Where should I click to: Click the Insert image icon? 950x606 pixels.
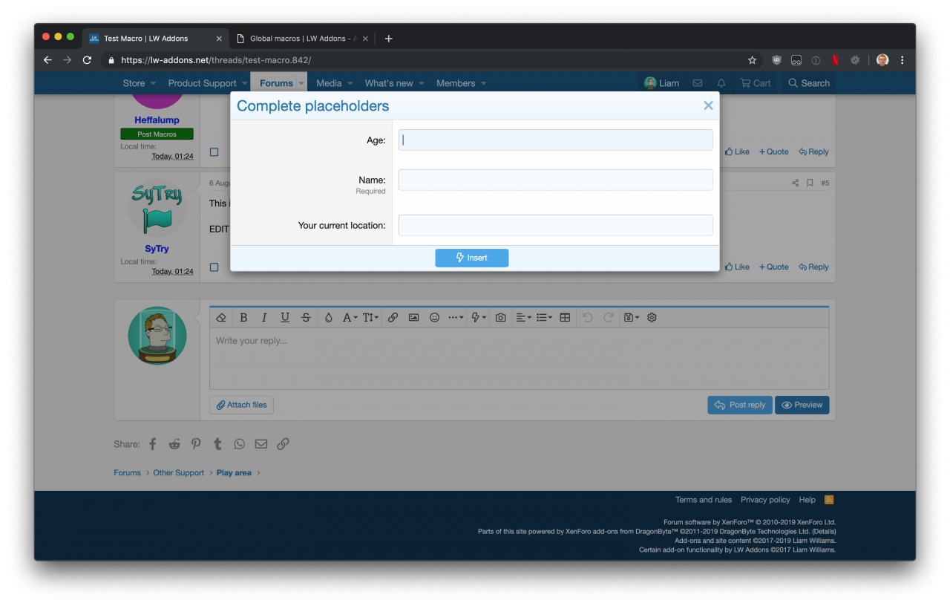tap(413, 318)
